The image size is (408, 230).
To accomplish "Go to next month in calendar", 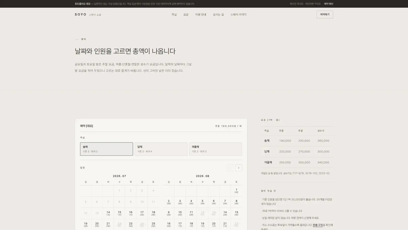I will (x=238, y=168).
